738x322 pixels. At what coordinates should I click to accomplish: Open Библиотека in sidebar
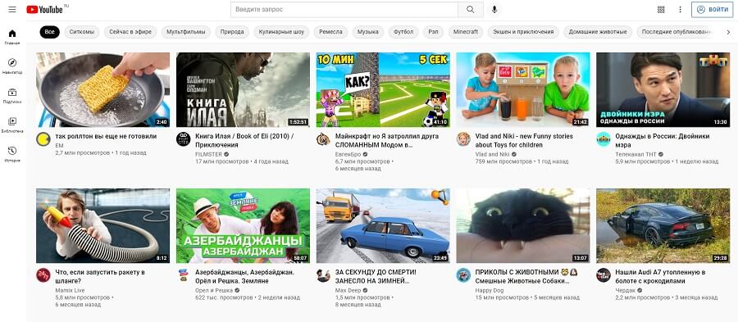pos(12,125)
